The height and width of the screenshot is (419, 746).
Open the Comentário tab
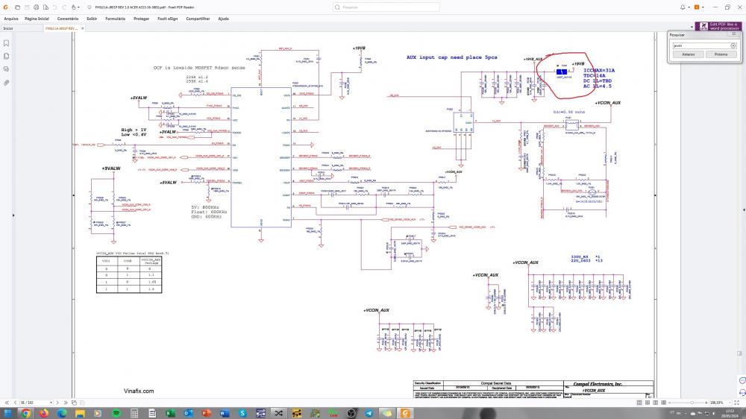68,19
